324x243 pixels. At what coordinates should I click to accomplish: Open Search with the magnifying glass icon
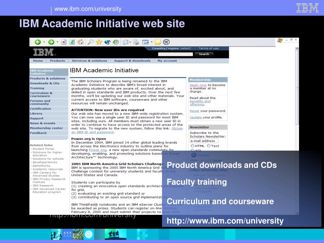click(90, 42)
